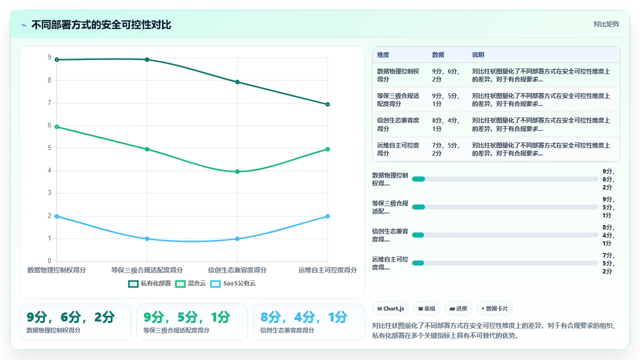
Task: Click the 私有化部署 point at 等保三级合规适配度得分
Action: (147, 59)
